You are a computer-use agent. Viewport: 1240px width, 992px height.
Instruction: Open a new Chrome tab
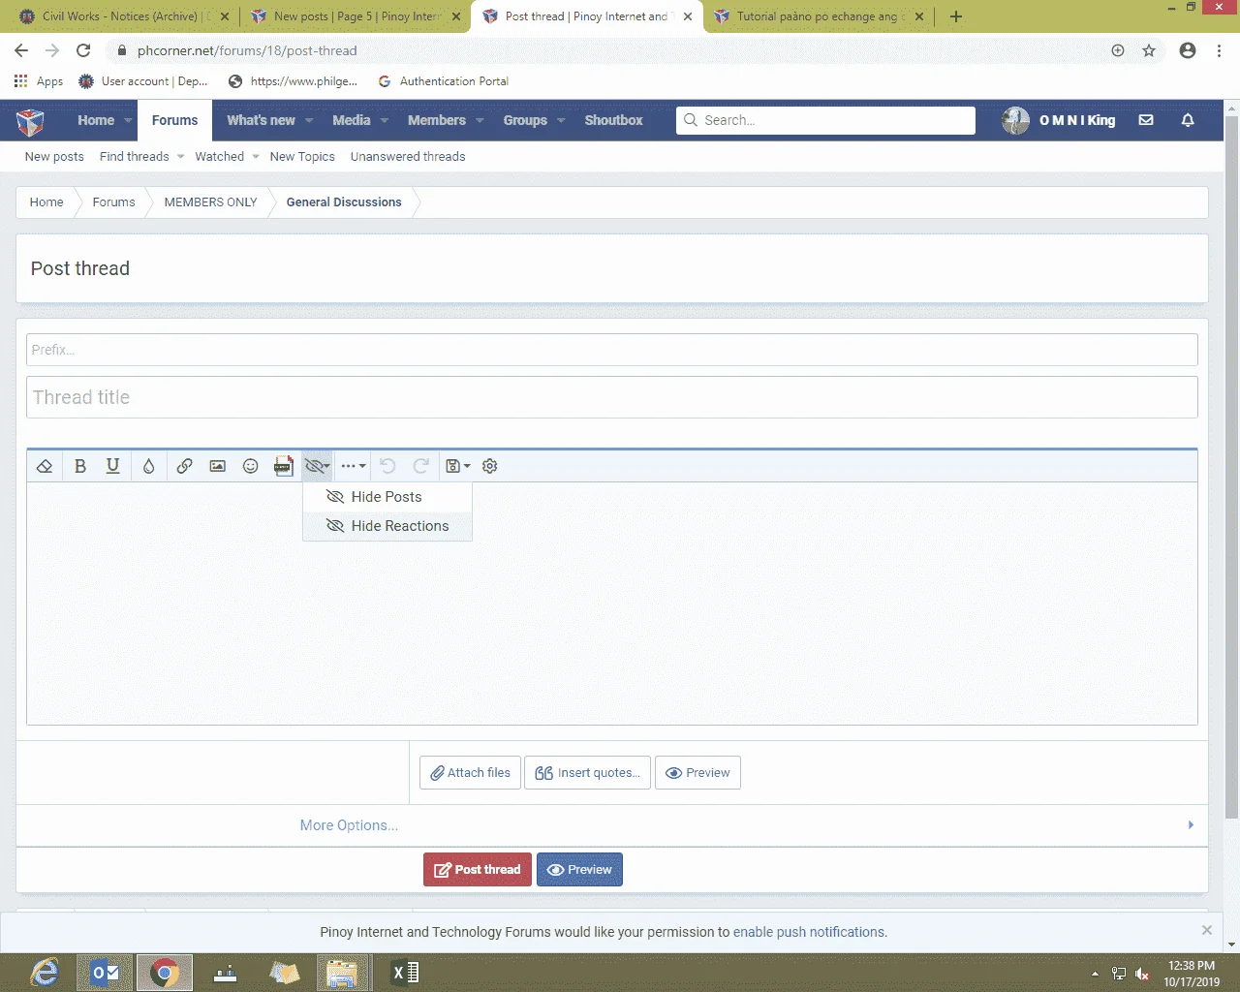[956, 16]
